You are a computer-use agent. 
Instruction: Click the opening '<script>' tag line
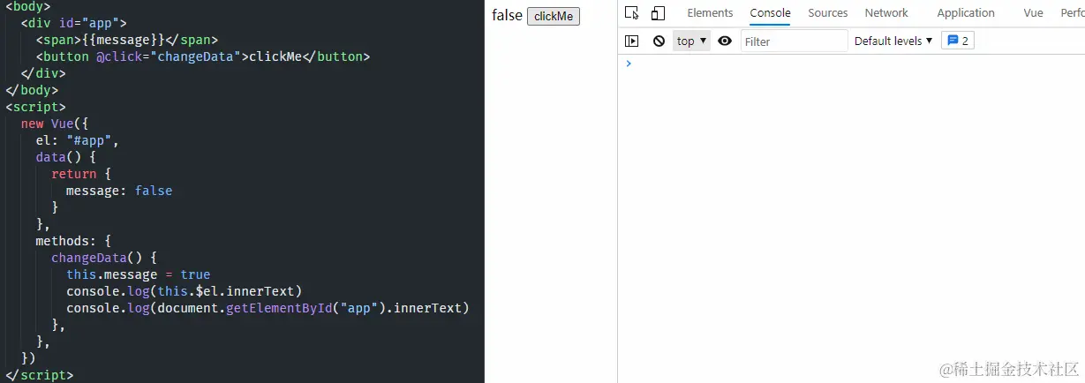point(35,107)
